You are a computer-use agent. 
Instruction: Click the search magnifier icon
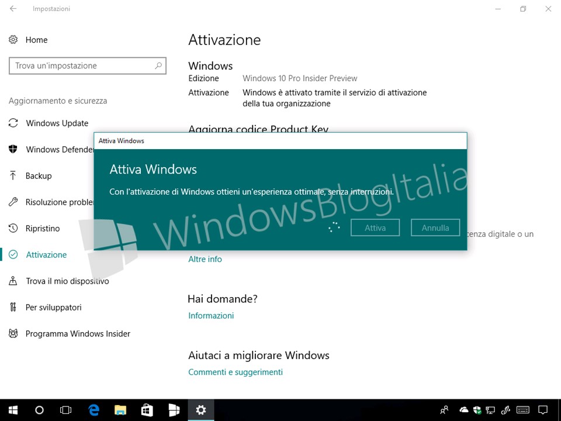(x=158, y=65)
